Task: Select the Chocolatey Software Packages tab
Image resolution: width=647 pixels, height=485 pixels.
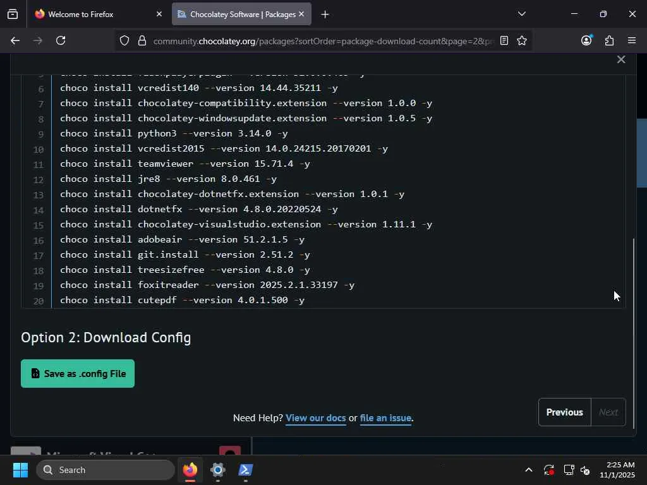Action: coord(241,15)
